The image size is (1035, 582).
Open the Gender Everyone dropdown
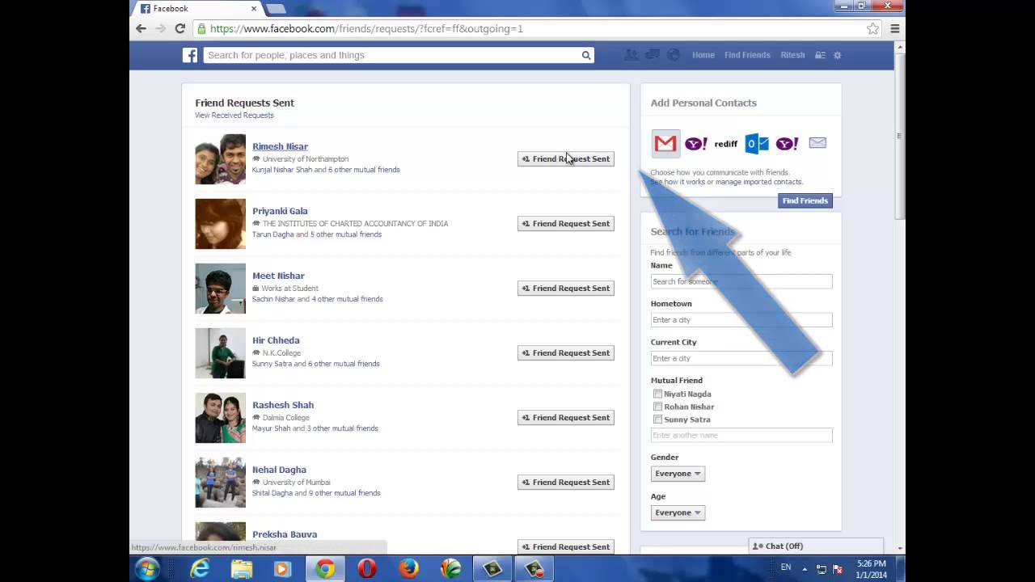(678, 474)
